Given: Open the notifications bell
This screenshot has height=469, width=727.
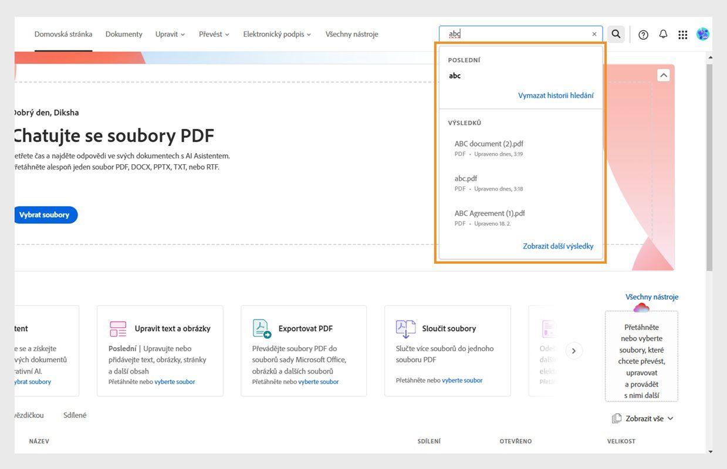Looking at the screenshot, I should [x=663, y=34].
